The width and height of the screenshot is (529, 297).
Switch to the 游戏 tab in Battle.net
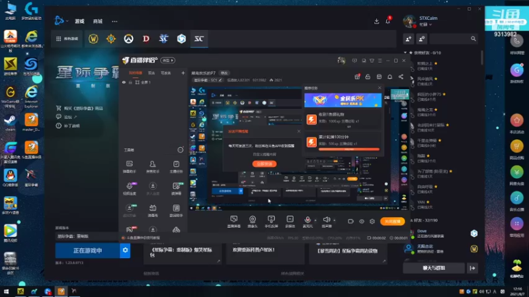coord(79,21)
